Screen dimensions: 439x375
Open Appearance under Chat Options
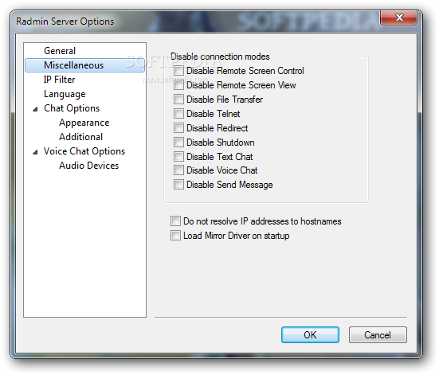click(x=84, y=123)
